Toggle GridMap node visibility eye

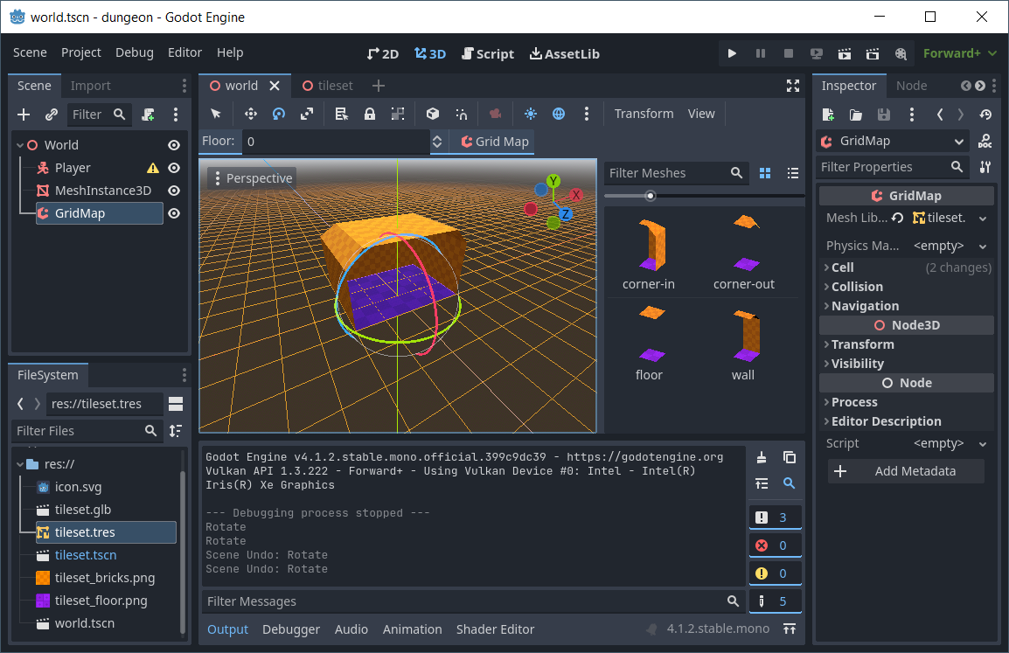point(174,213)
